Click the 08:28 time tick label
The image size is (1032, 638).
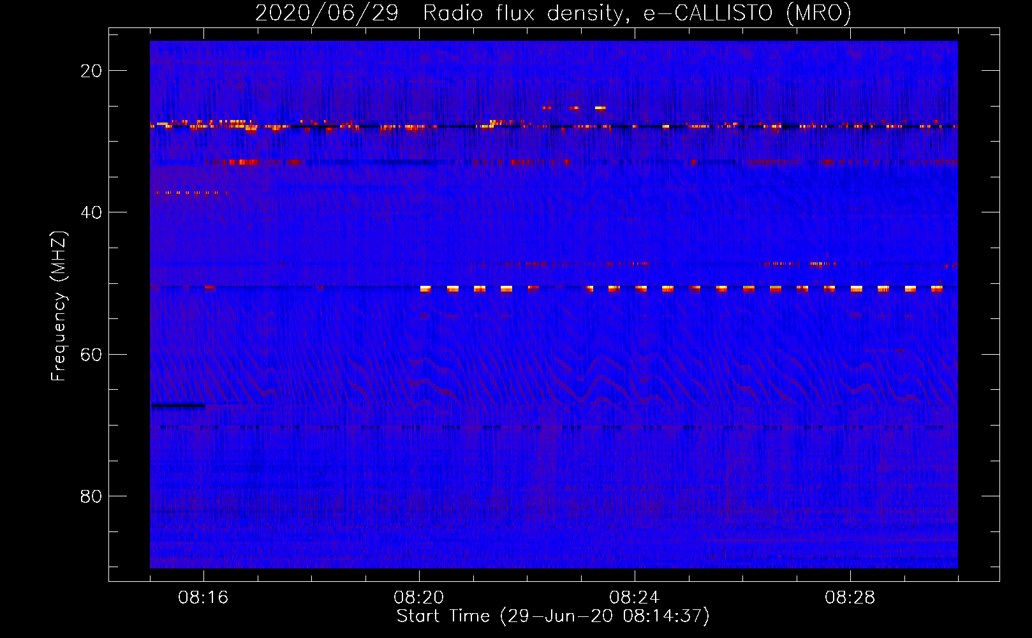[x=850, y=598]
